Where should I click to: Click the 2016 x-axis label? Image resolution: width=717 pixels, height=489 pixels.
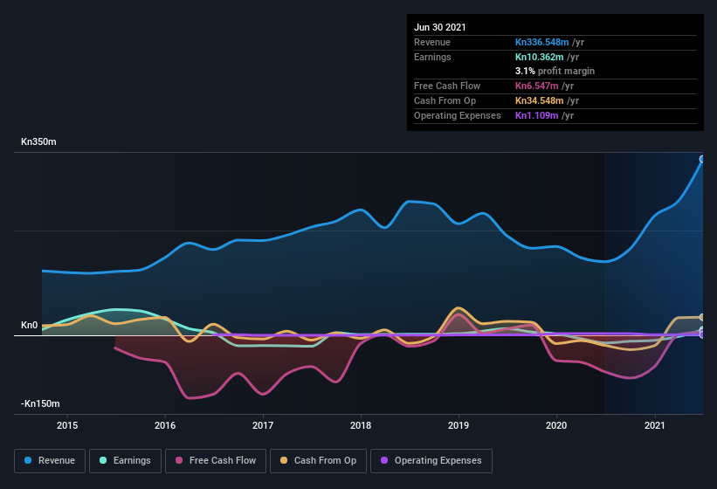(x=165, y=425)
